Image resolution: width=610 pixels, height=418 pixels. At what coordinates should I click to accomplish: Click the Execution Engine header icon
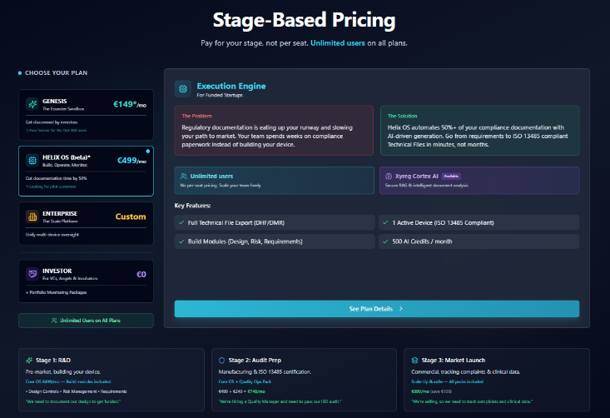183,88
